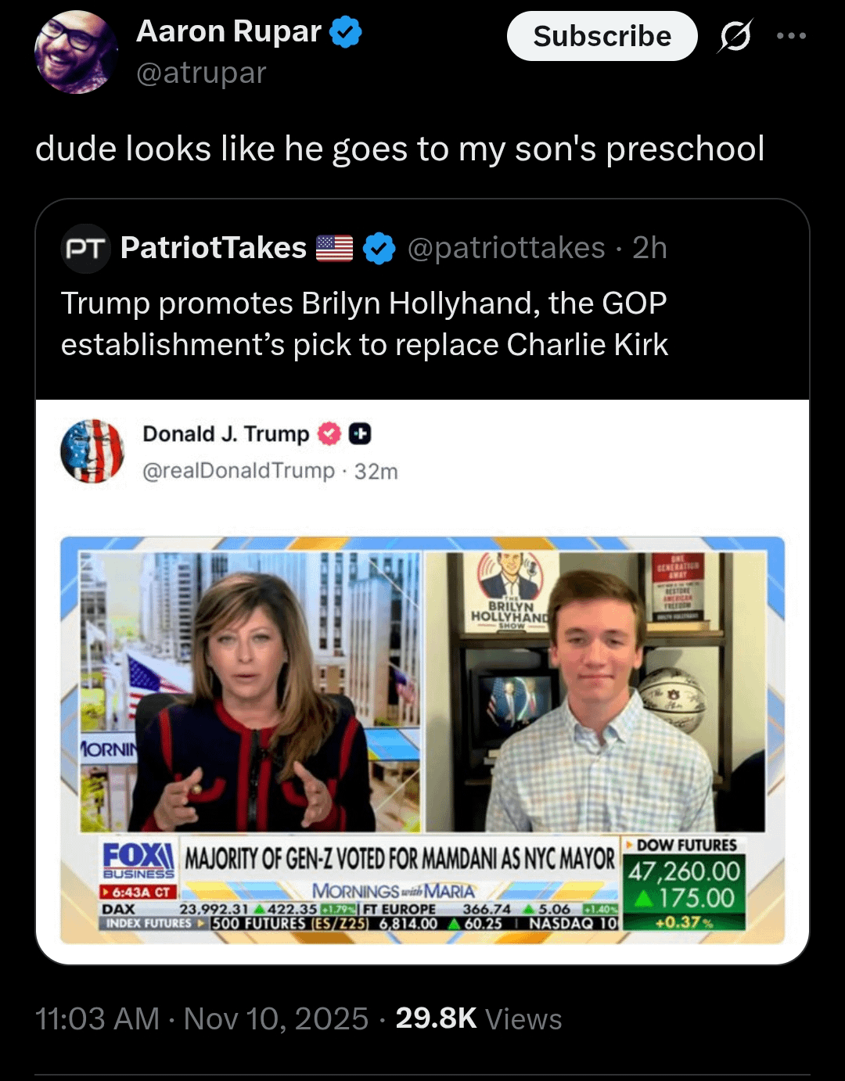Click the dark plus badge beside Trump's name

click(360, 433)
